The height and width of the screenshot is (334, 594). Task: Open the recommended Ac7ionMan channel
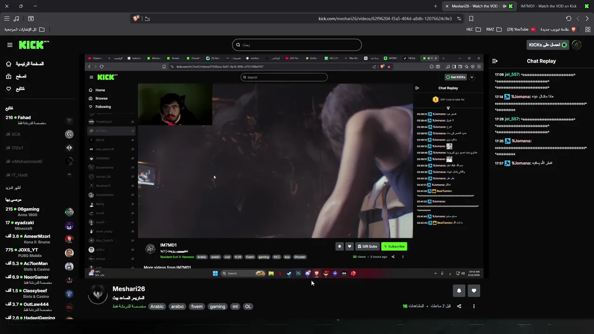[x=39, y=266]
